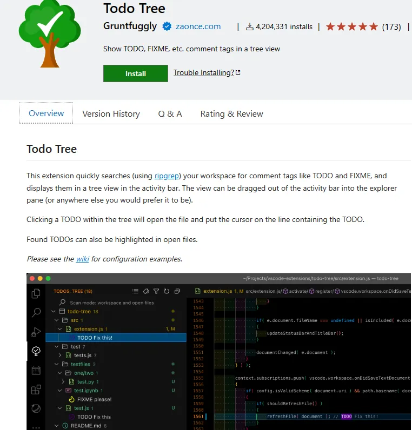Click the flat list view toolbar icon
This screenshot has width=412, height=430.
point(135,291)
